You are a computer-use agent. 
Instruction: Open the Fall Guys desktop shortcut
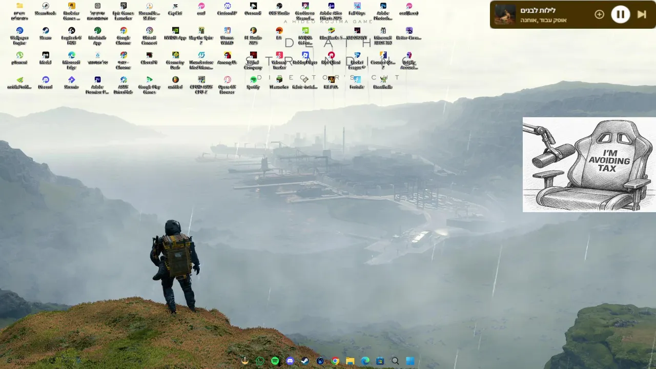coord(357,9)
